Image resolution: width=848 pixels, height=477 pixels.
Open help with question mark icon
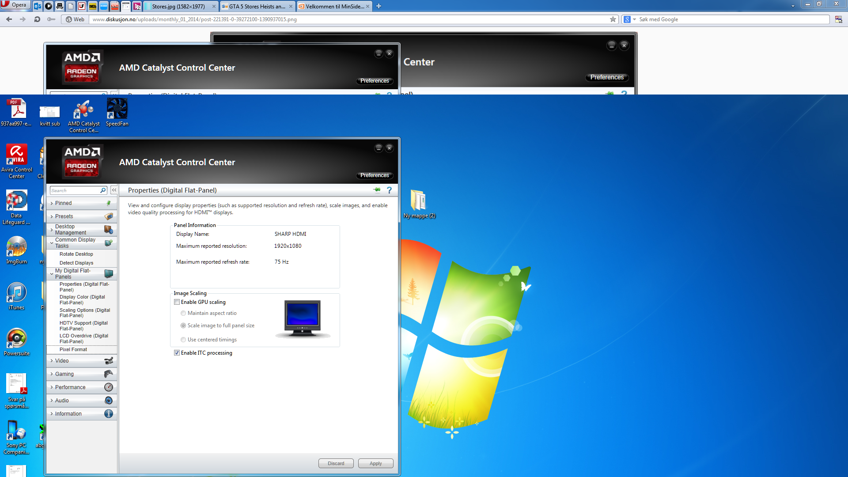click(389, 190)
